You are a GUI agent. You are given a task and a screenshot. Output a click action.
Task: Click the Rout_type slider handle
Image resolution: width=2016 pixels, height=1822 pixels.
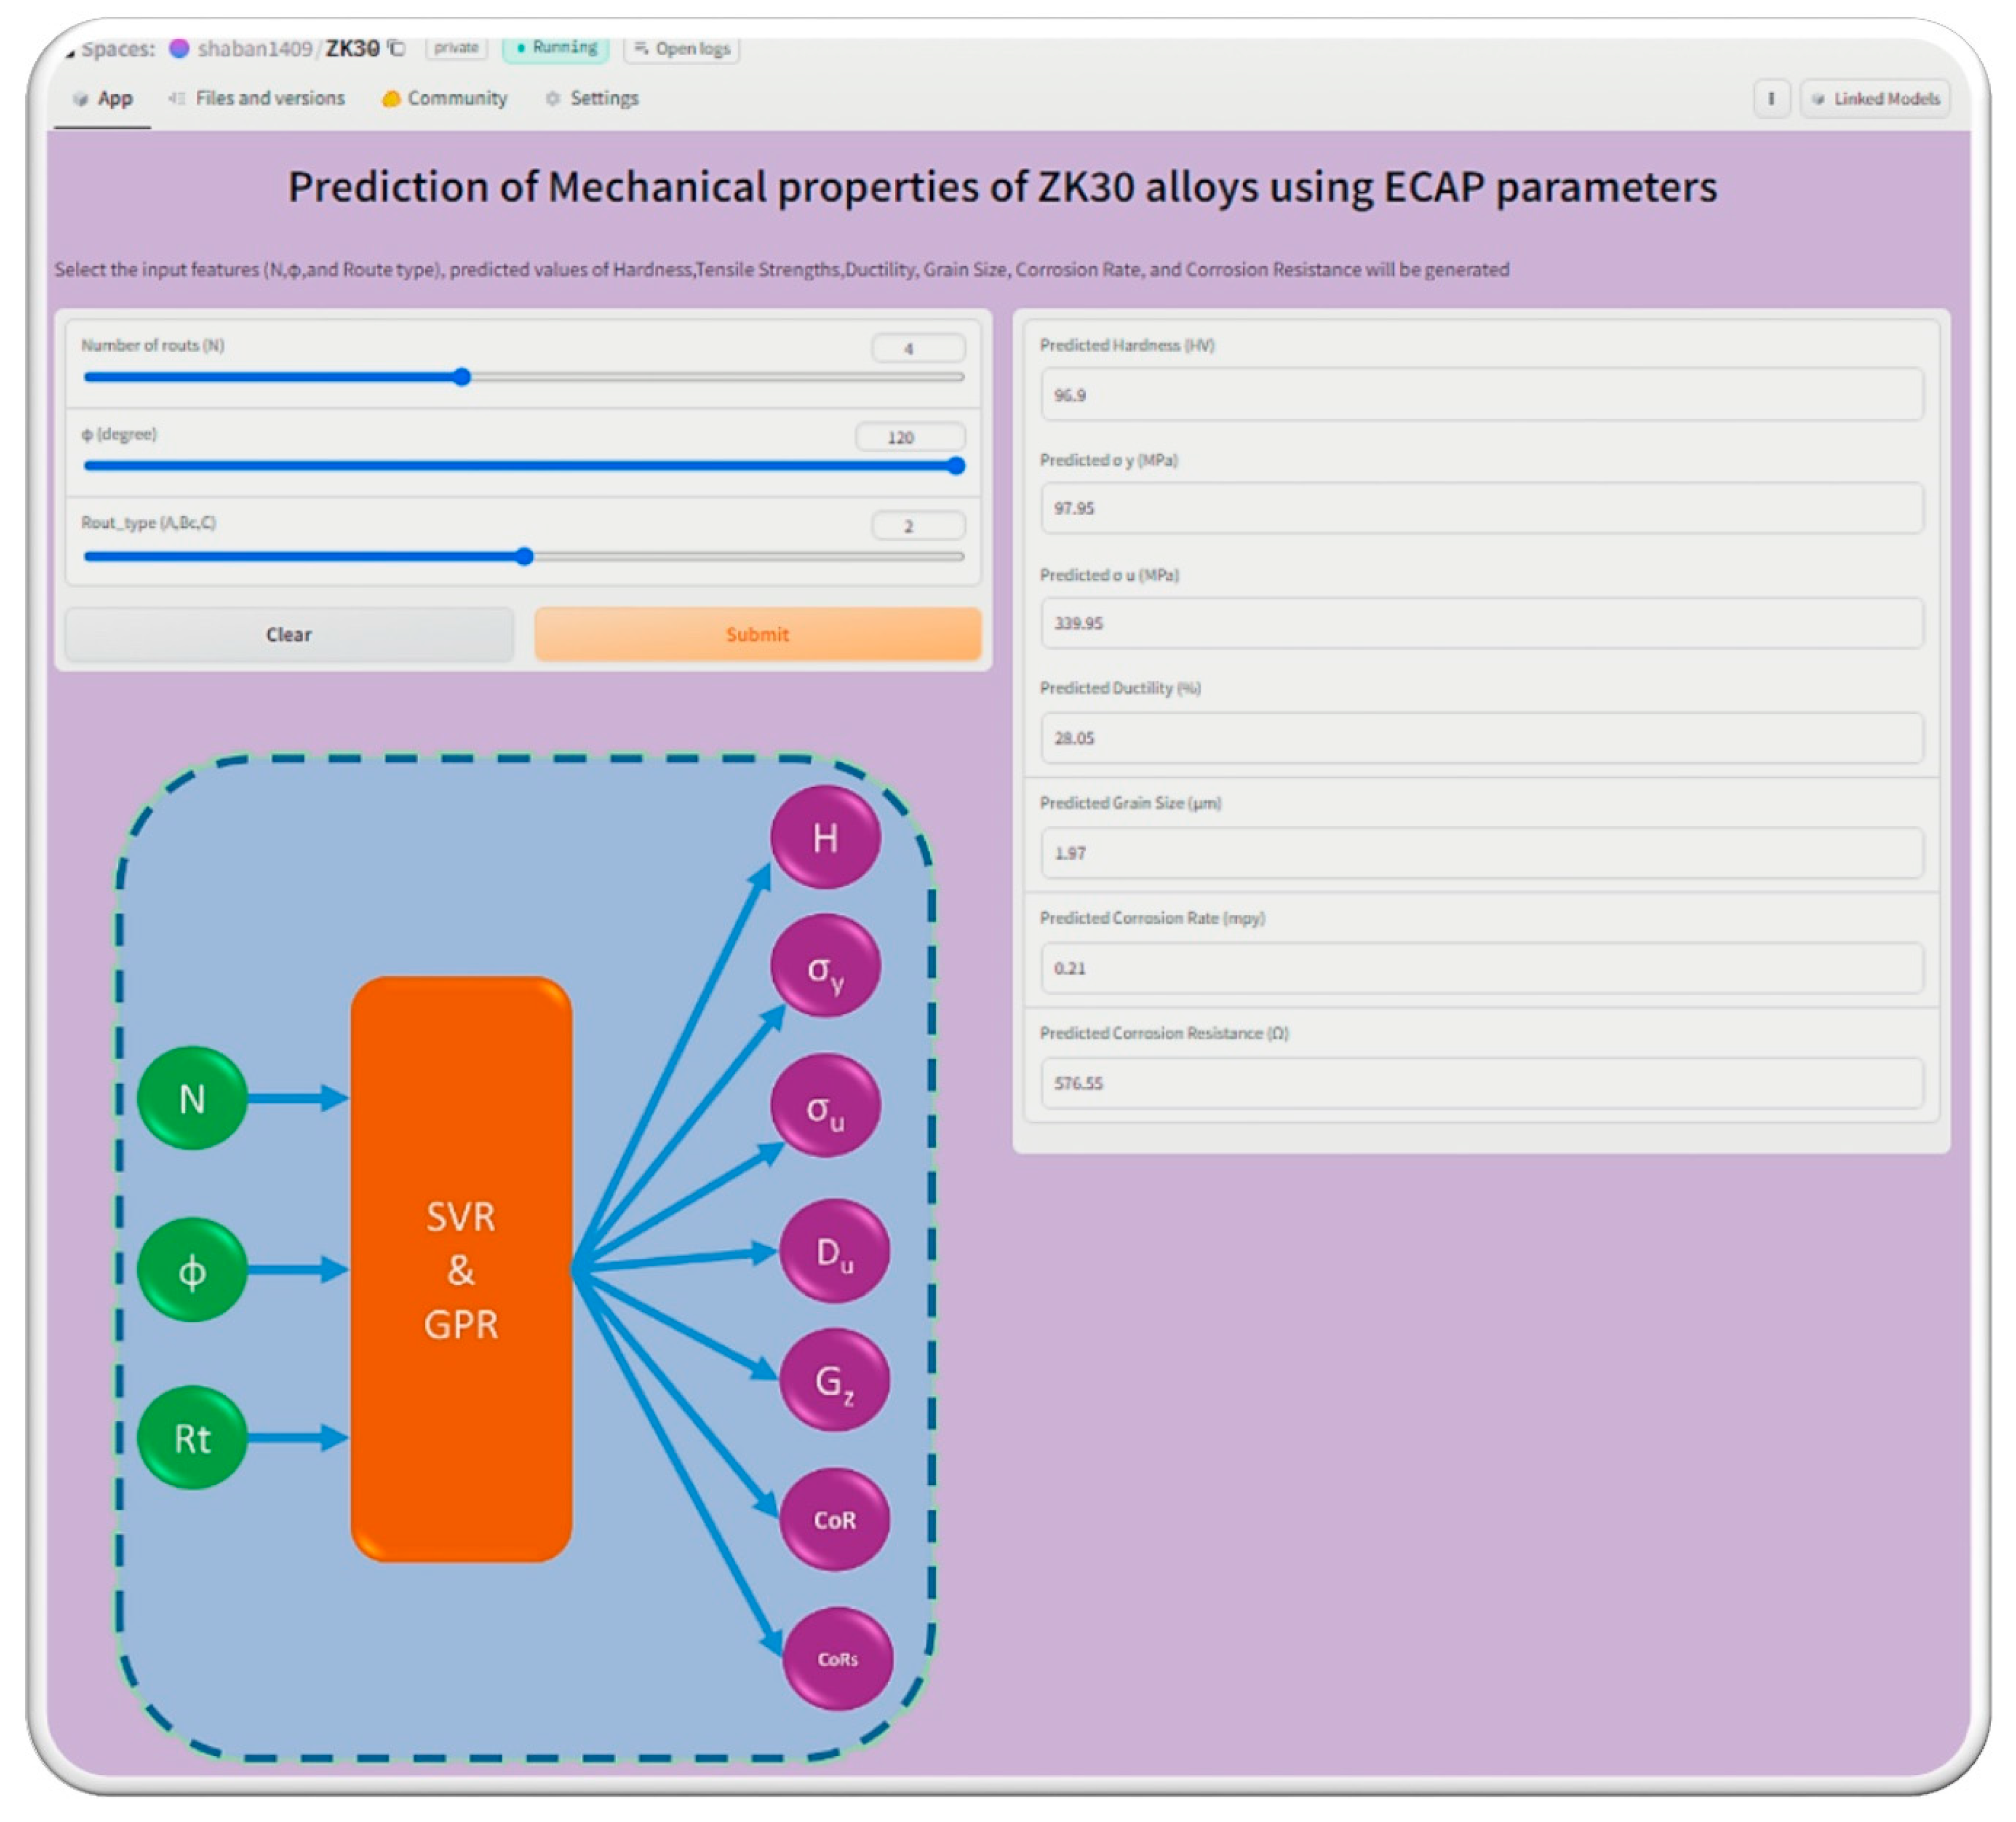[x=524, y=556]
